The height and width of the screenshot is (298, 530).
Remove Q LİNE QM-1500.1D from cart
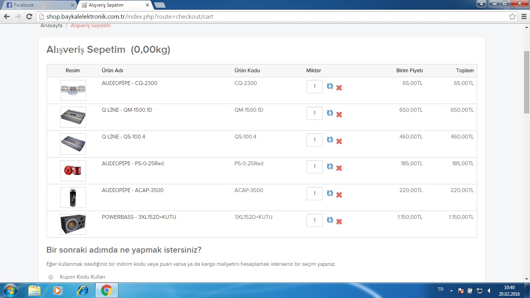point(339,114)
